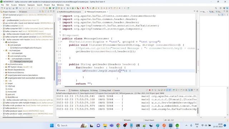Screen dimensions: 229x129
Task: Collapse the com.example.consumer package
Action: (6, 59)
